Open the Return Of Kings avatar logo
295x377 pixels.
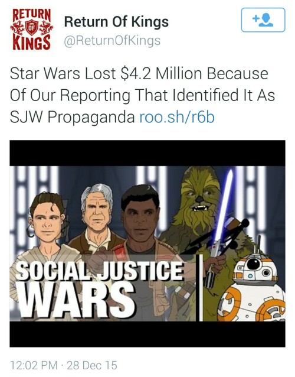(x=31, y=30)
